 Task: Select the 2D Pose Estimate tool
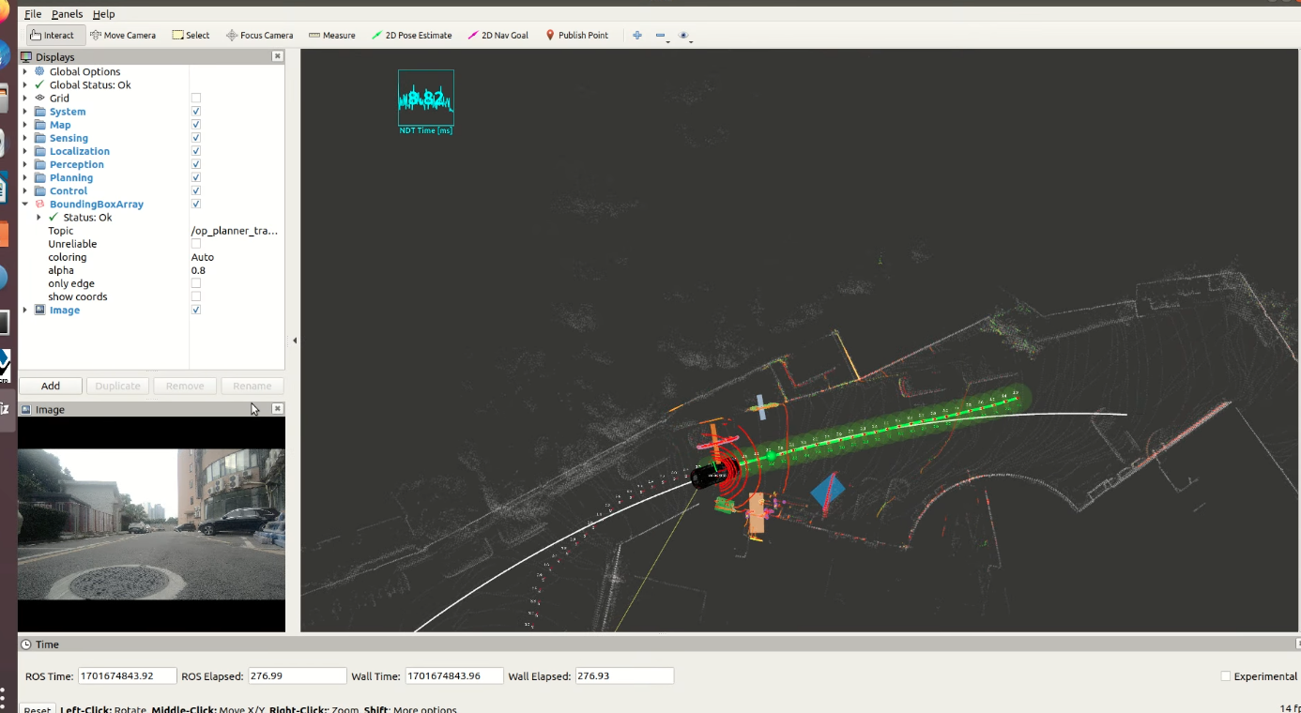412,36
